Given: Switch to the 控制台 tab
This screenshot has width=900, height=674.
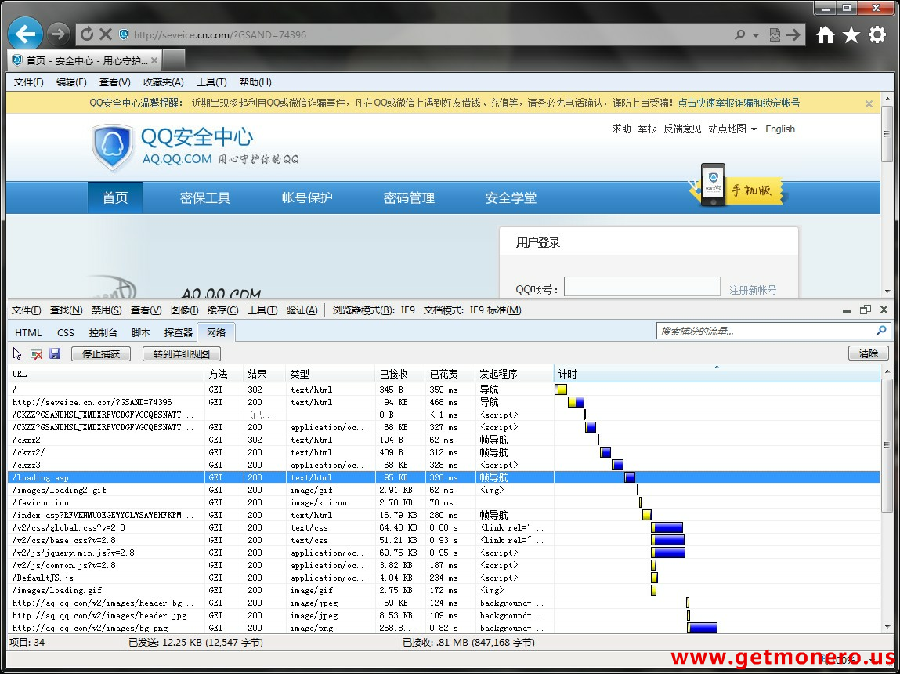Looking at the screenshot, I should [103, 332].
